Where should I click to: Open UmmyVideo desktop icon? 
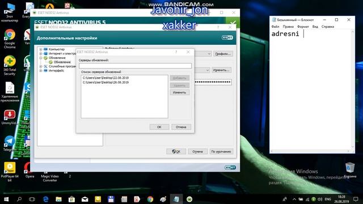pos(10,117)
